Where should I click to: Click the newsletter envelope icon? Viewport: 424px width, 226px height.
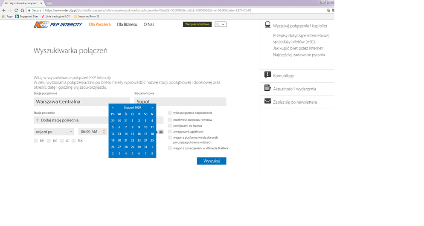click(267, 101)
